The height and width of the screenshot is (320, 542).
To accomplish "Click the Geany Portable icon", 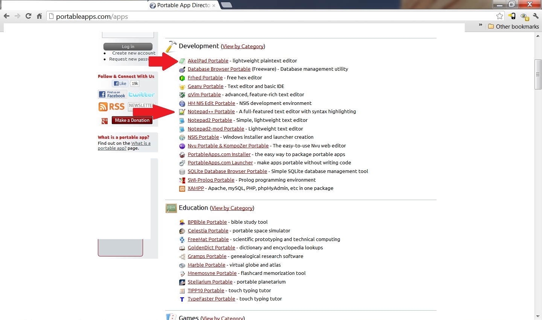I will pyautogui.click(x=182, y=87).
